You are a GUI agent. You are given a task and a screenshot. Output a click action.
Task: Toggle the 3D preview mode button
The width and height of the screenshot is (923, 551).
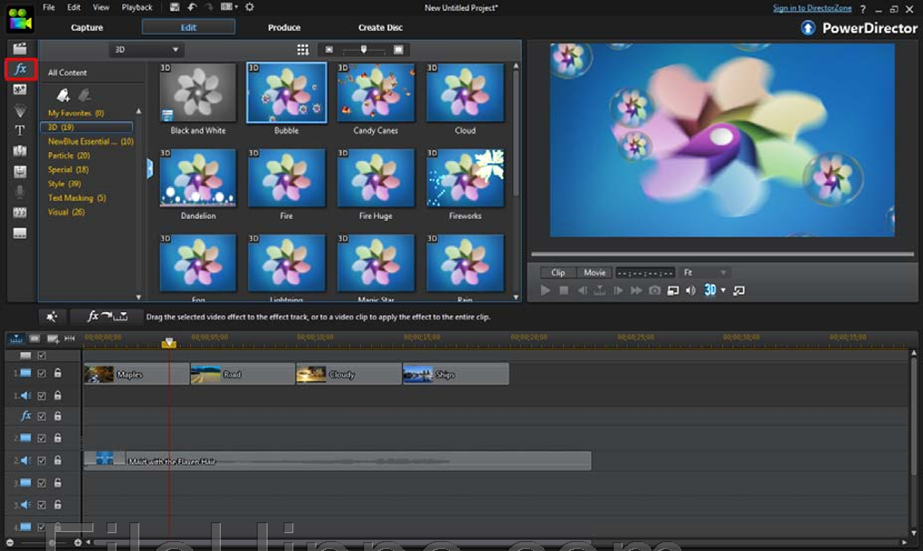pyautogui.click(x=710, y=290)
